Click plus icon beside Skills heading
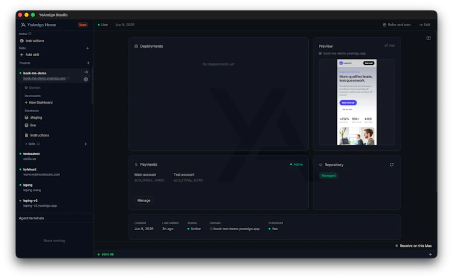 88,48
